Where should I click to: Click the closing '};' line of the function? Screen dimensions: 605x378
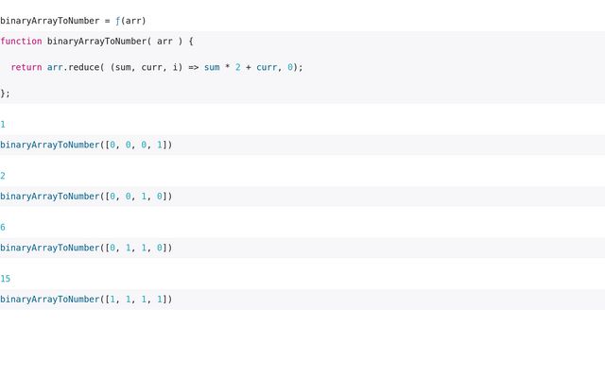(5, 93)
